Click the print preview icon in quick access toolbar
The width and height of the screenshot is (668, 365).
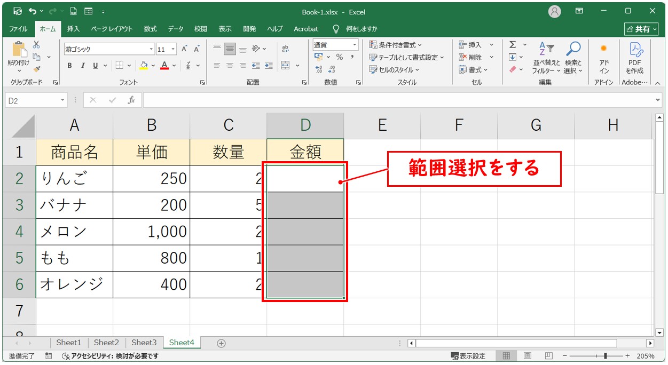pos(74,11)
